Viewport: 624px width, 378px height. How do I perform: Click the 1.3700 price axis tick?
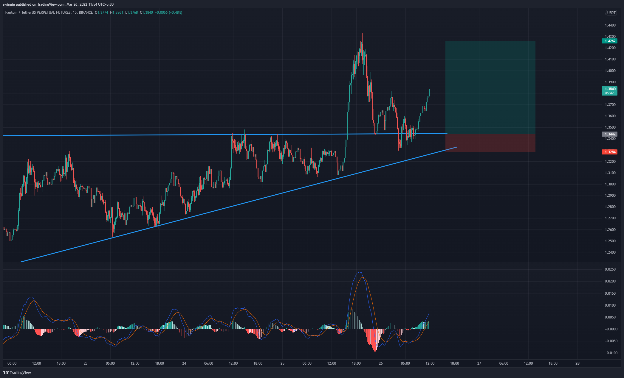[x=610, y=105]
